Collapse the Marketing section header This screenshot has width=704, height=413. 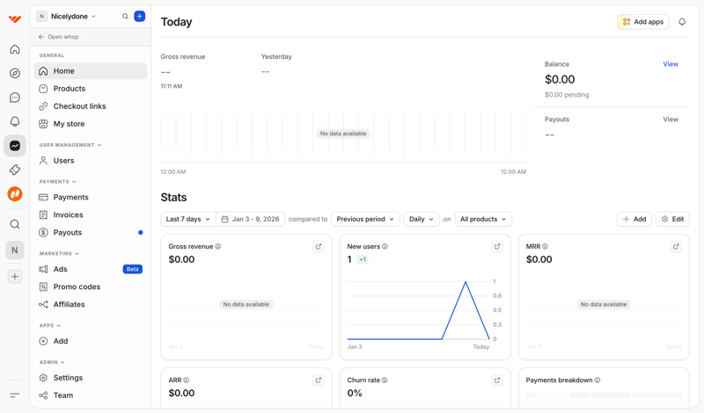[x=60, y=254]
